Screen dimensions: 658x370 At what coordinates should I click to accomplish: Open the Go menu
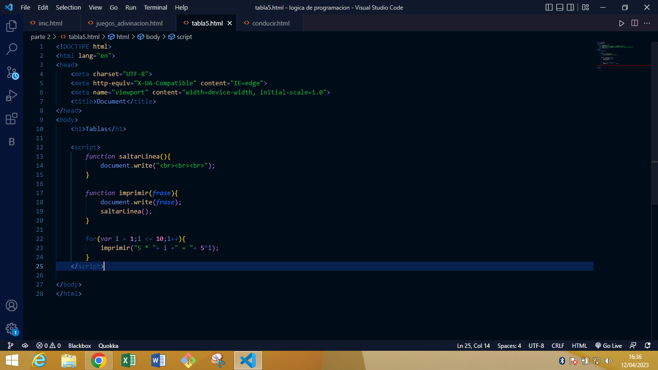[x=114, y=7]
